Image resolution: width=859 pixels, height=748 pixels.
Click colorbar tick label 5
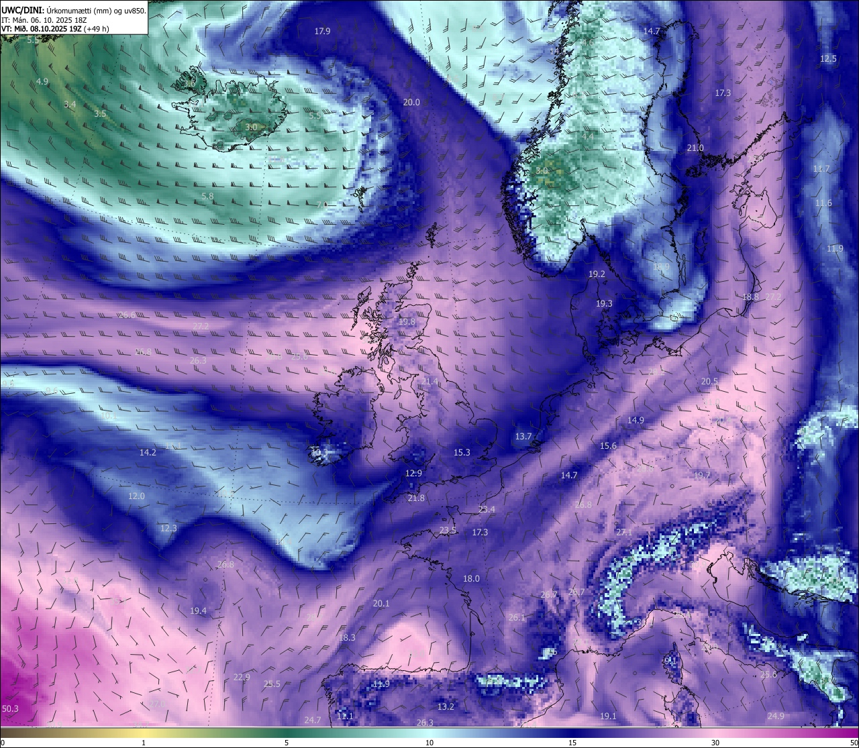[x=287, y=743]
